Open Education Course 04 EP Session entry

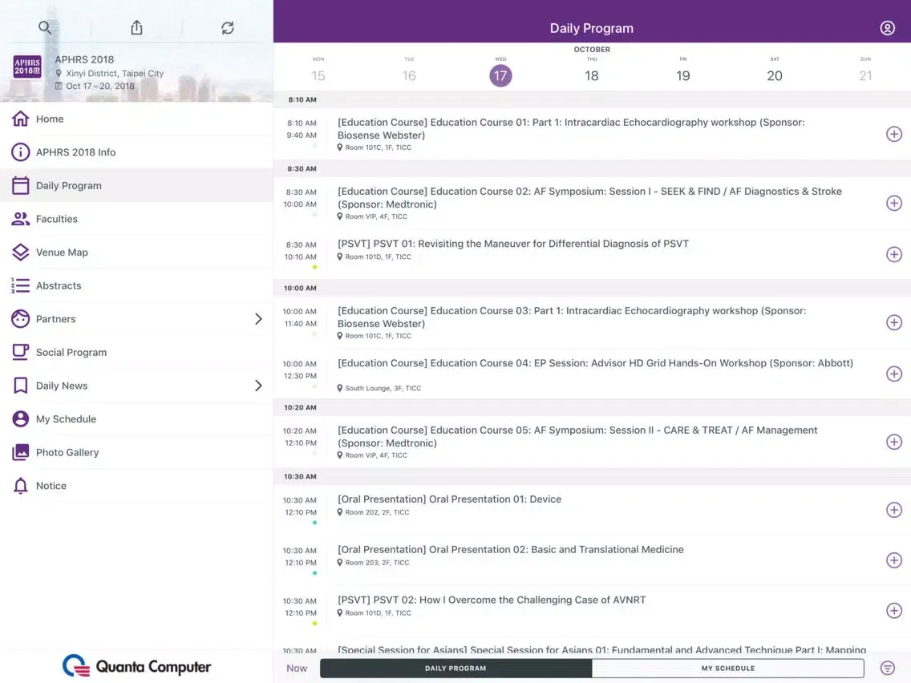coord(592,374)
